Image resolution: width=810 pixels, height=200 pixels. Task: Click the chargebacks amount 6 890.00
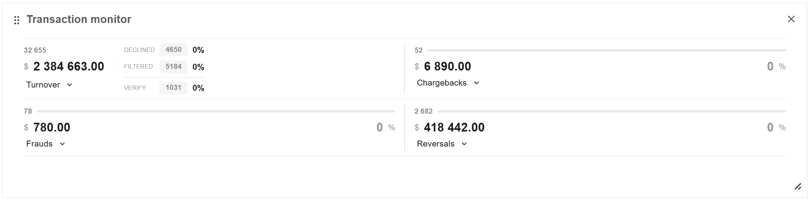click(x=447, y=67)
